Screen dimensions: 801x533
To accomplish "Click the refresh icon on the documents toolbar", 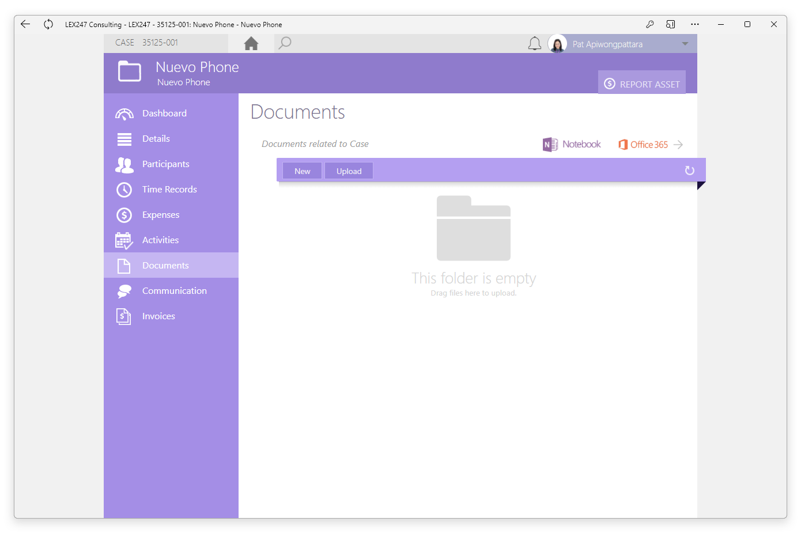I will click(x=690, y=171).
